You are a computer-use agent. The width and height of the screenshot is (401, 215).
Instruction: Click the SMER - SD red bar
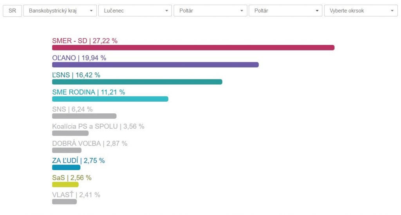(x=193, y=48)
